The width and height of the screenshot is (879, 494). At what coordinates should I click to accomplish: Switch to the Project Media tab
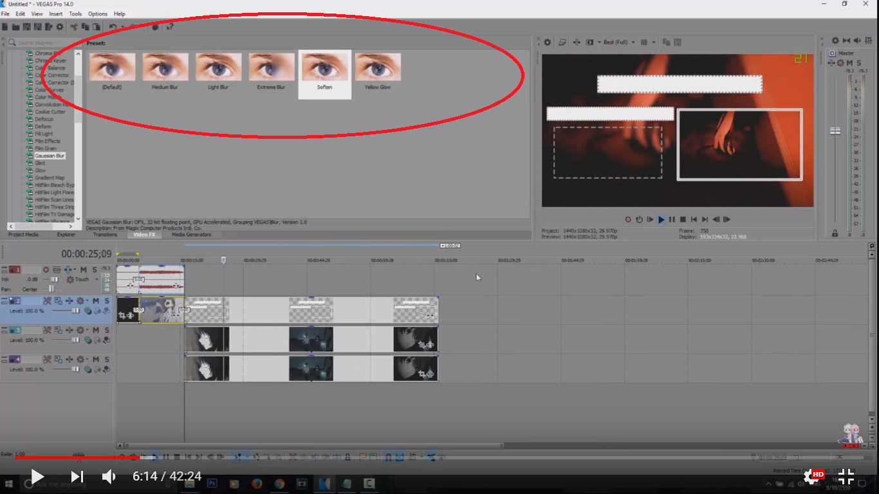23,234
